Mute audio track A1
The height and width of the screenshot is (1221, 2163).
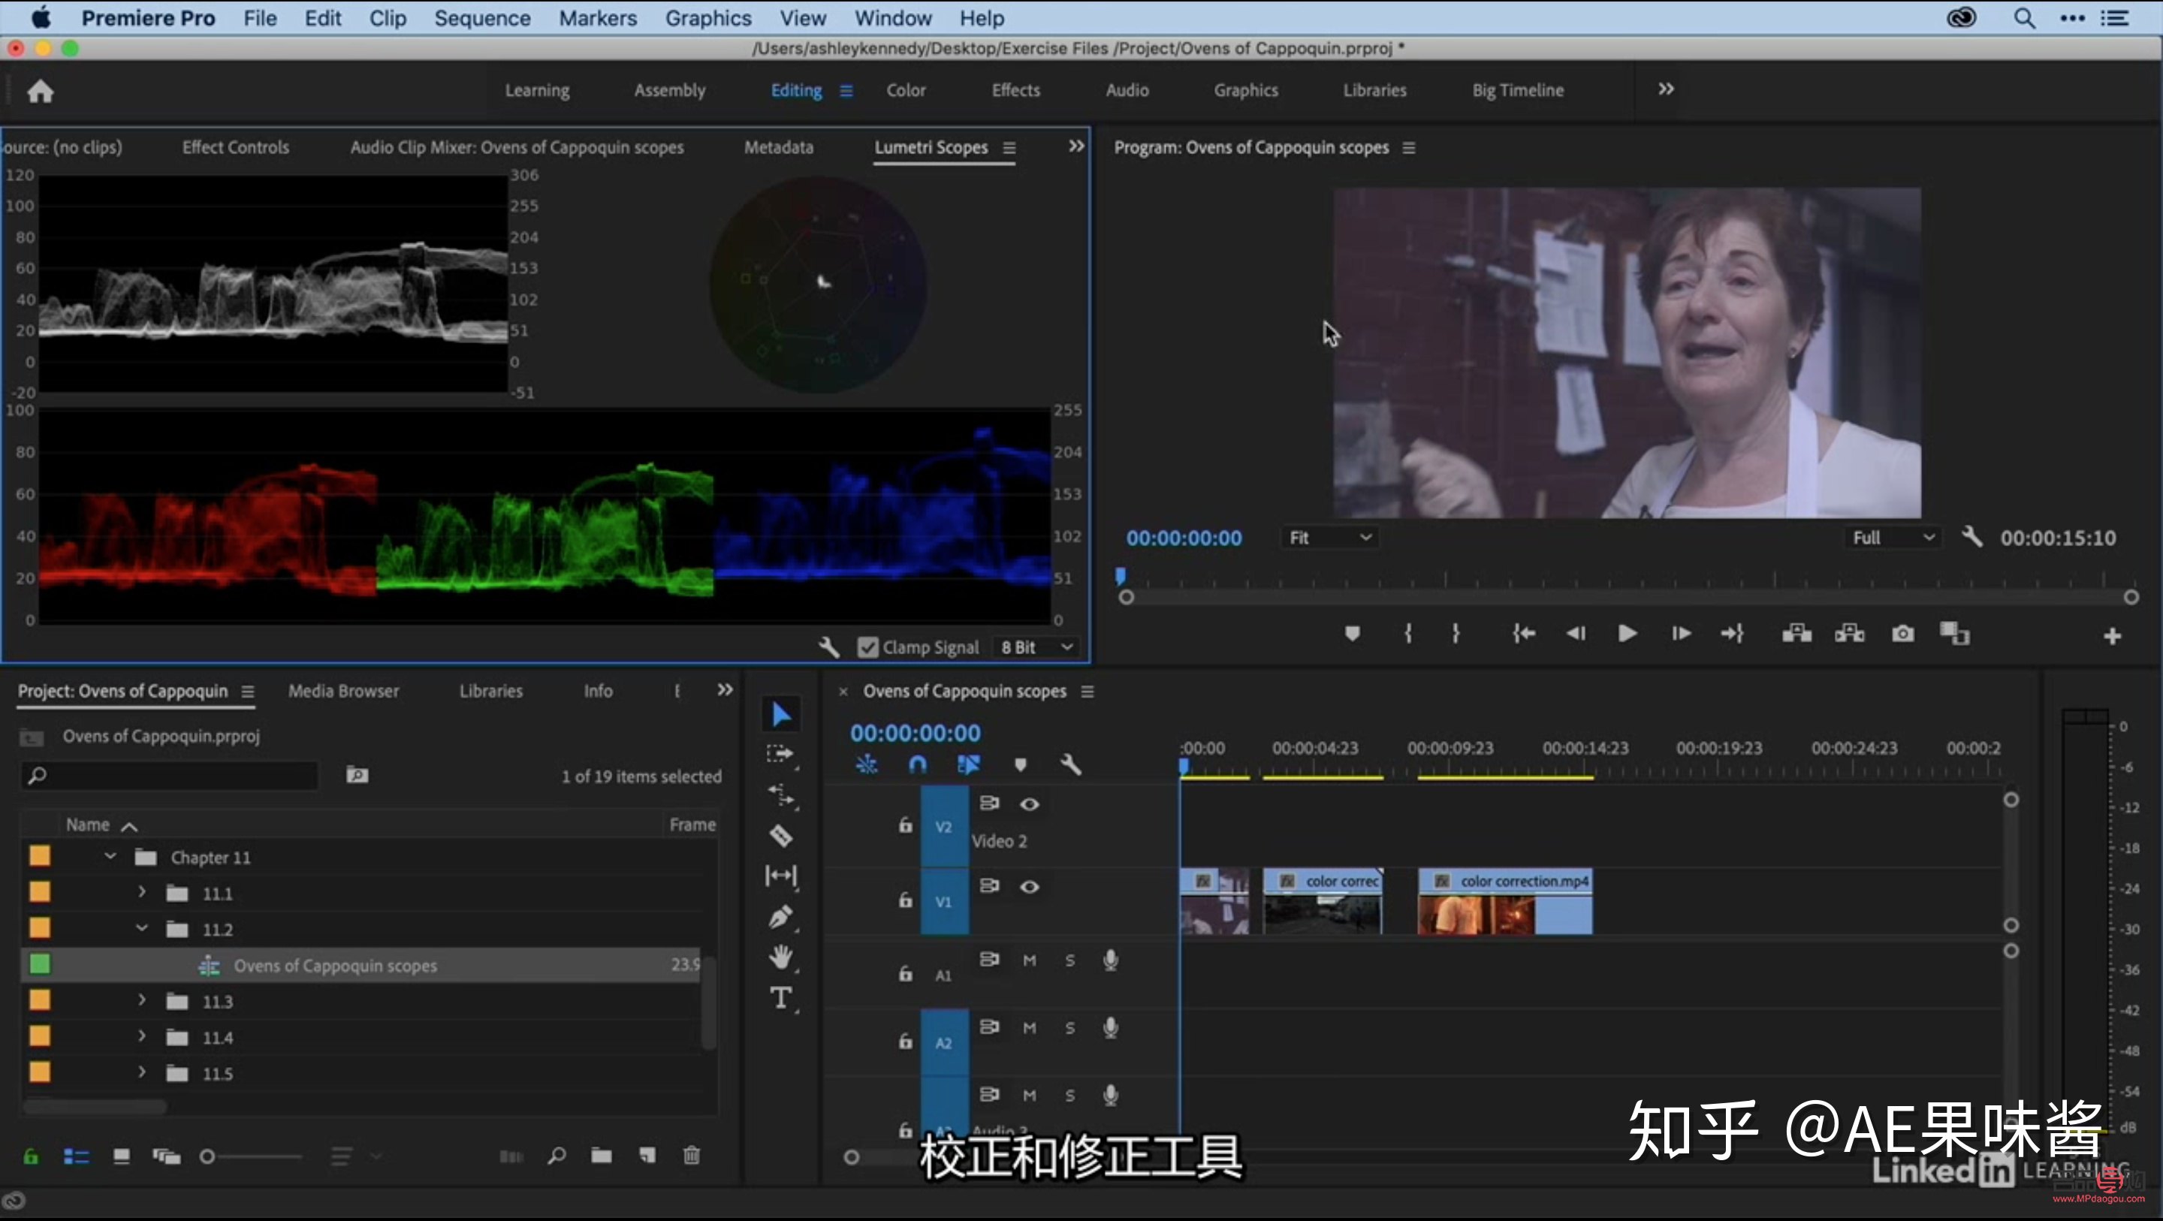[1029, 960]
